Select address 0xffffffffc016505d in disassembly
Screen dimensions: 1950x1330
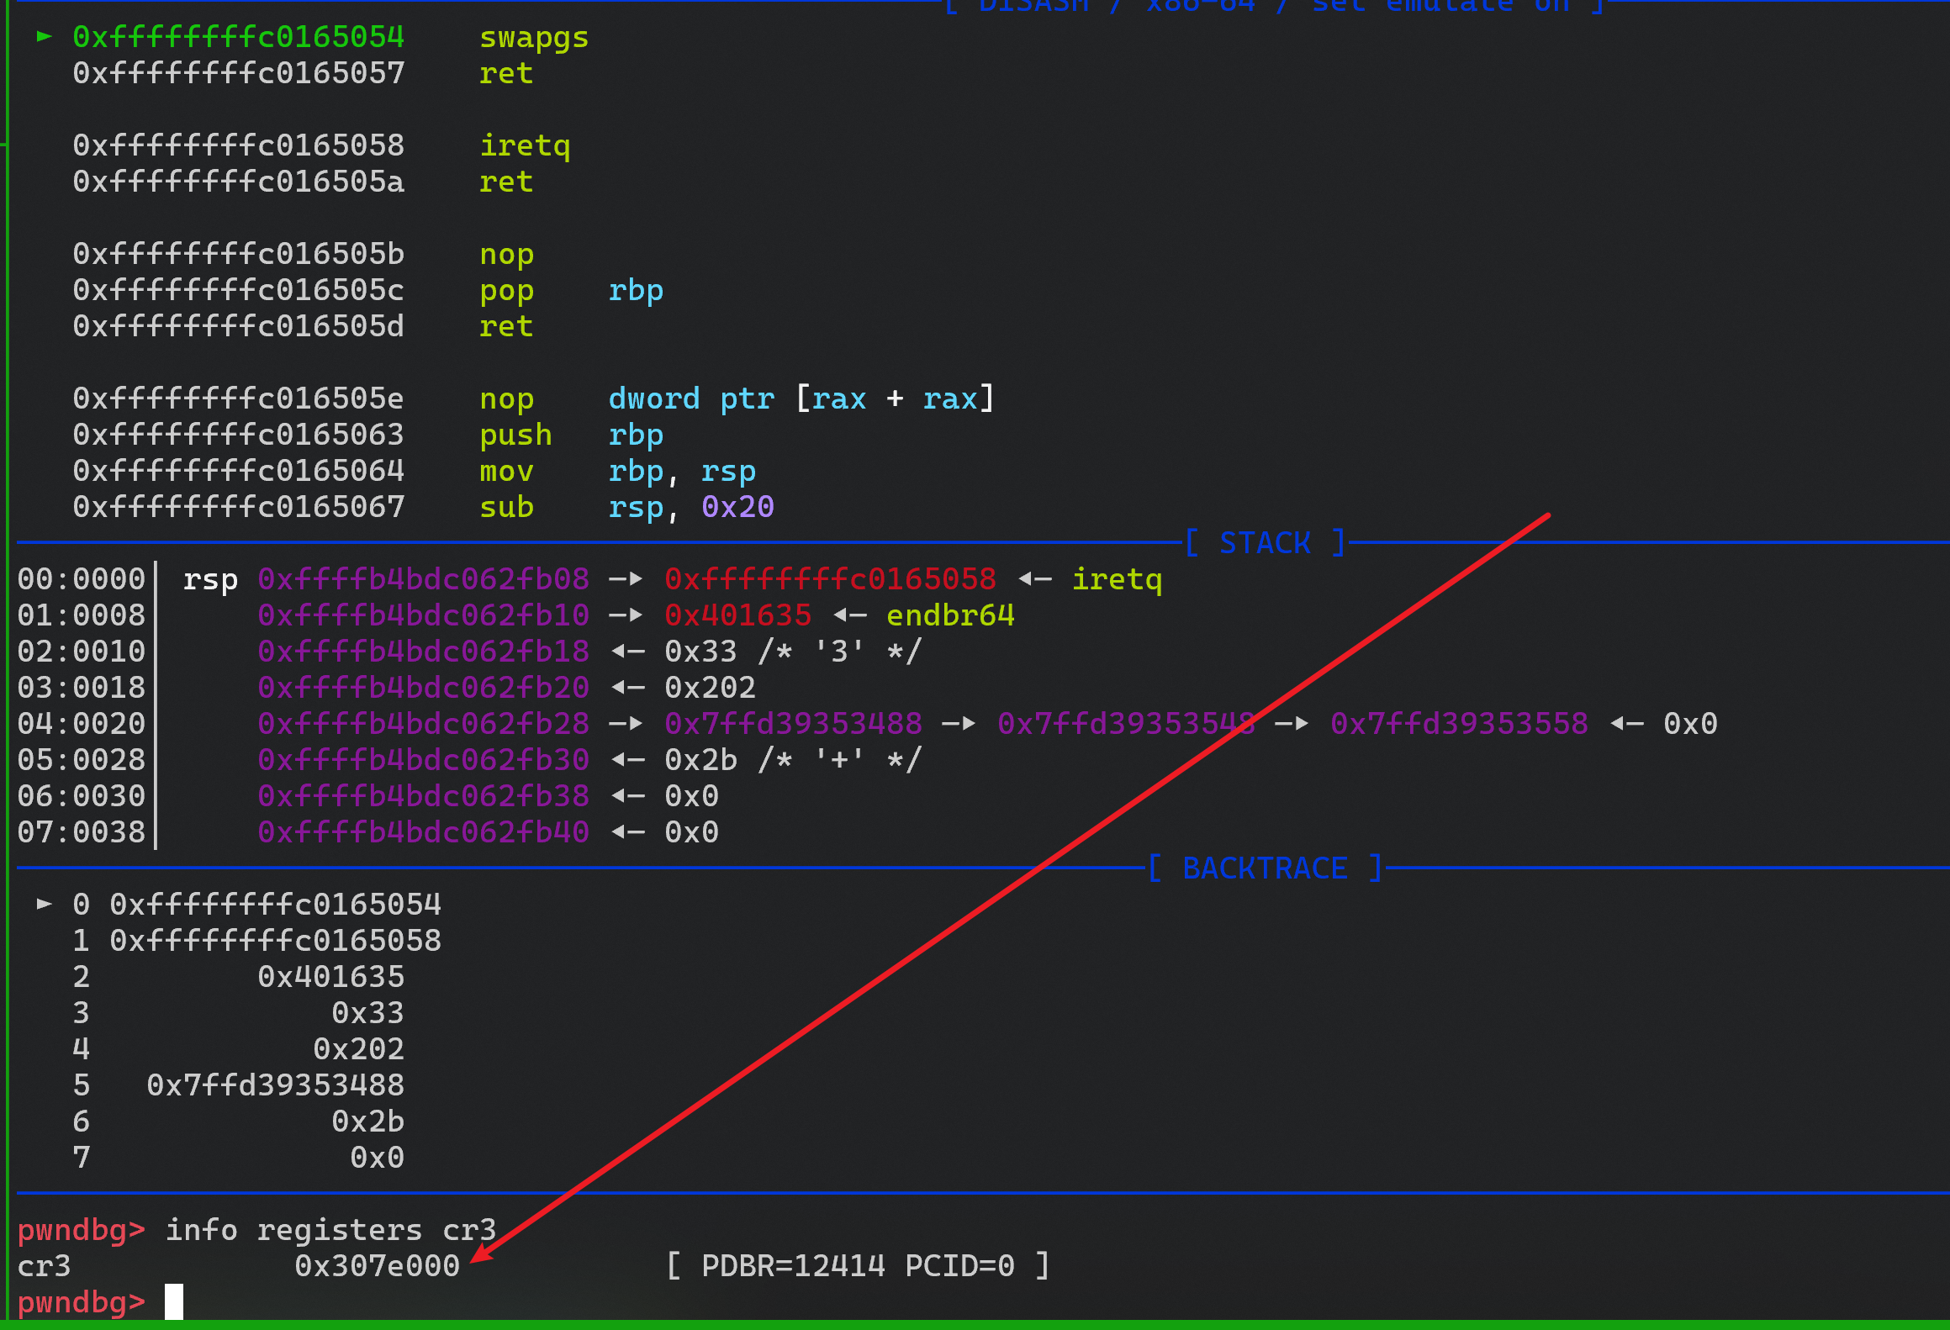click(x=238, y=326)
